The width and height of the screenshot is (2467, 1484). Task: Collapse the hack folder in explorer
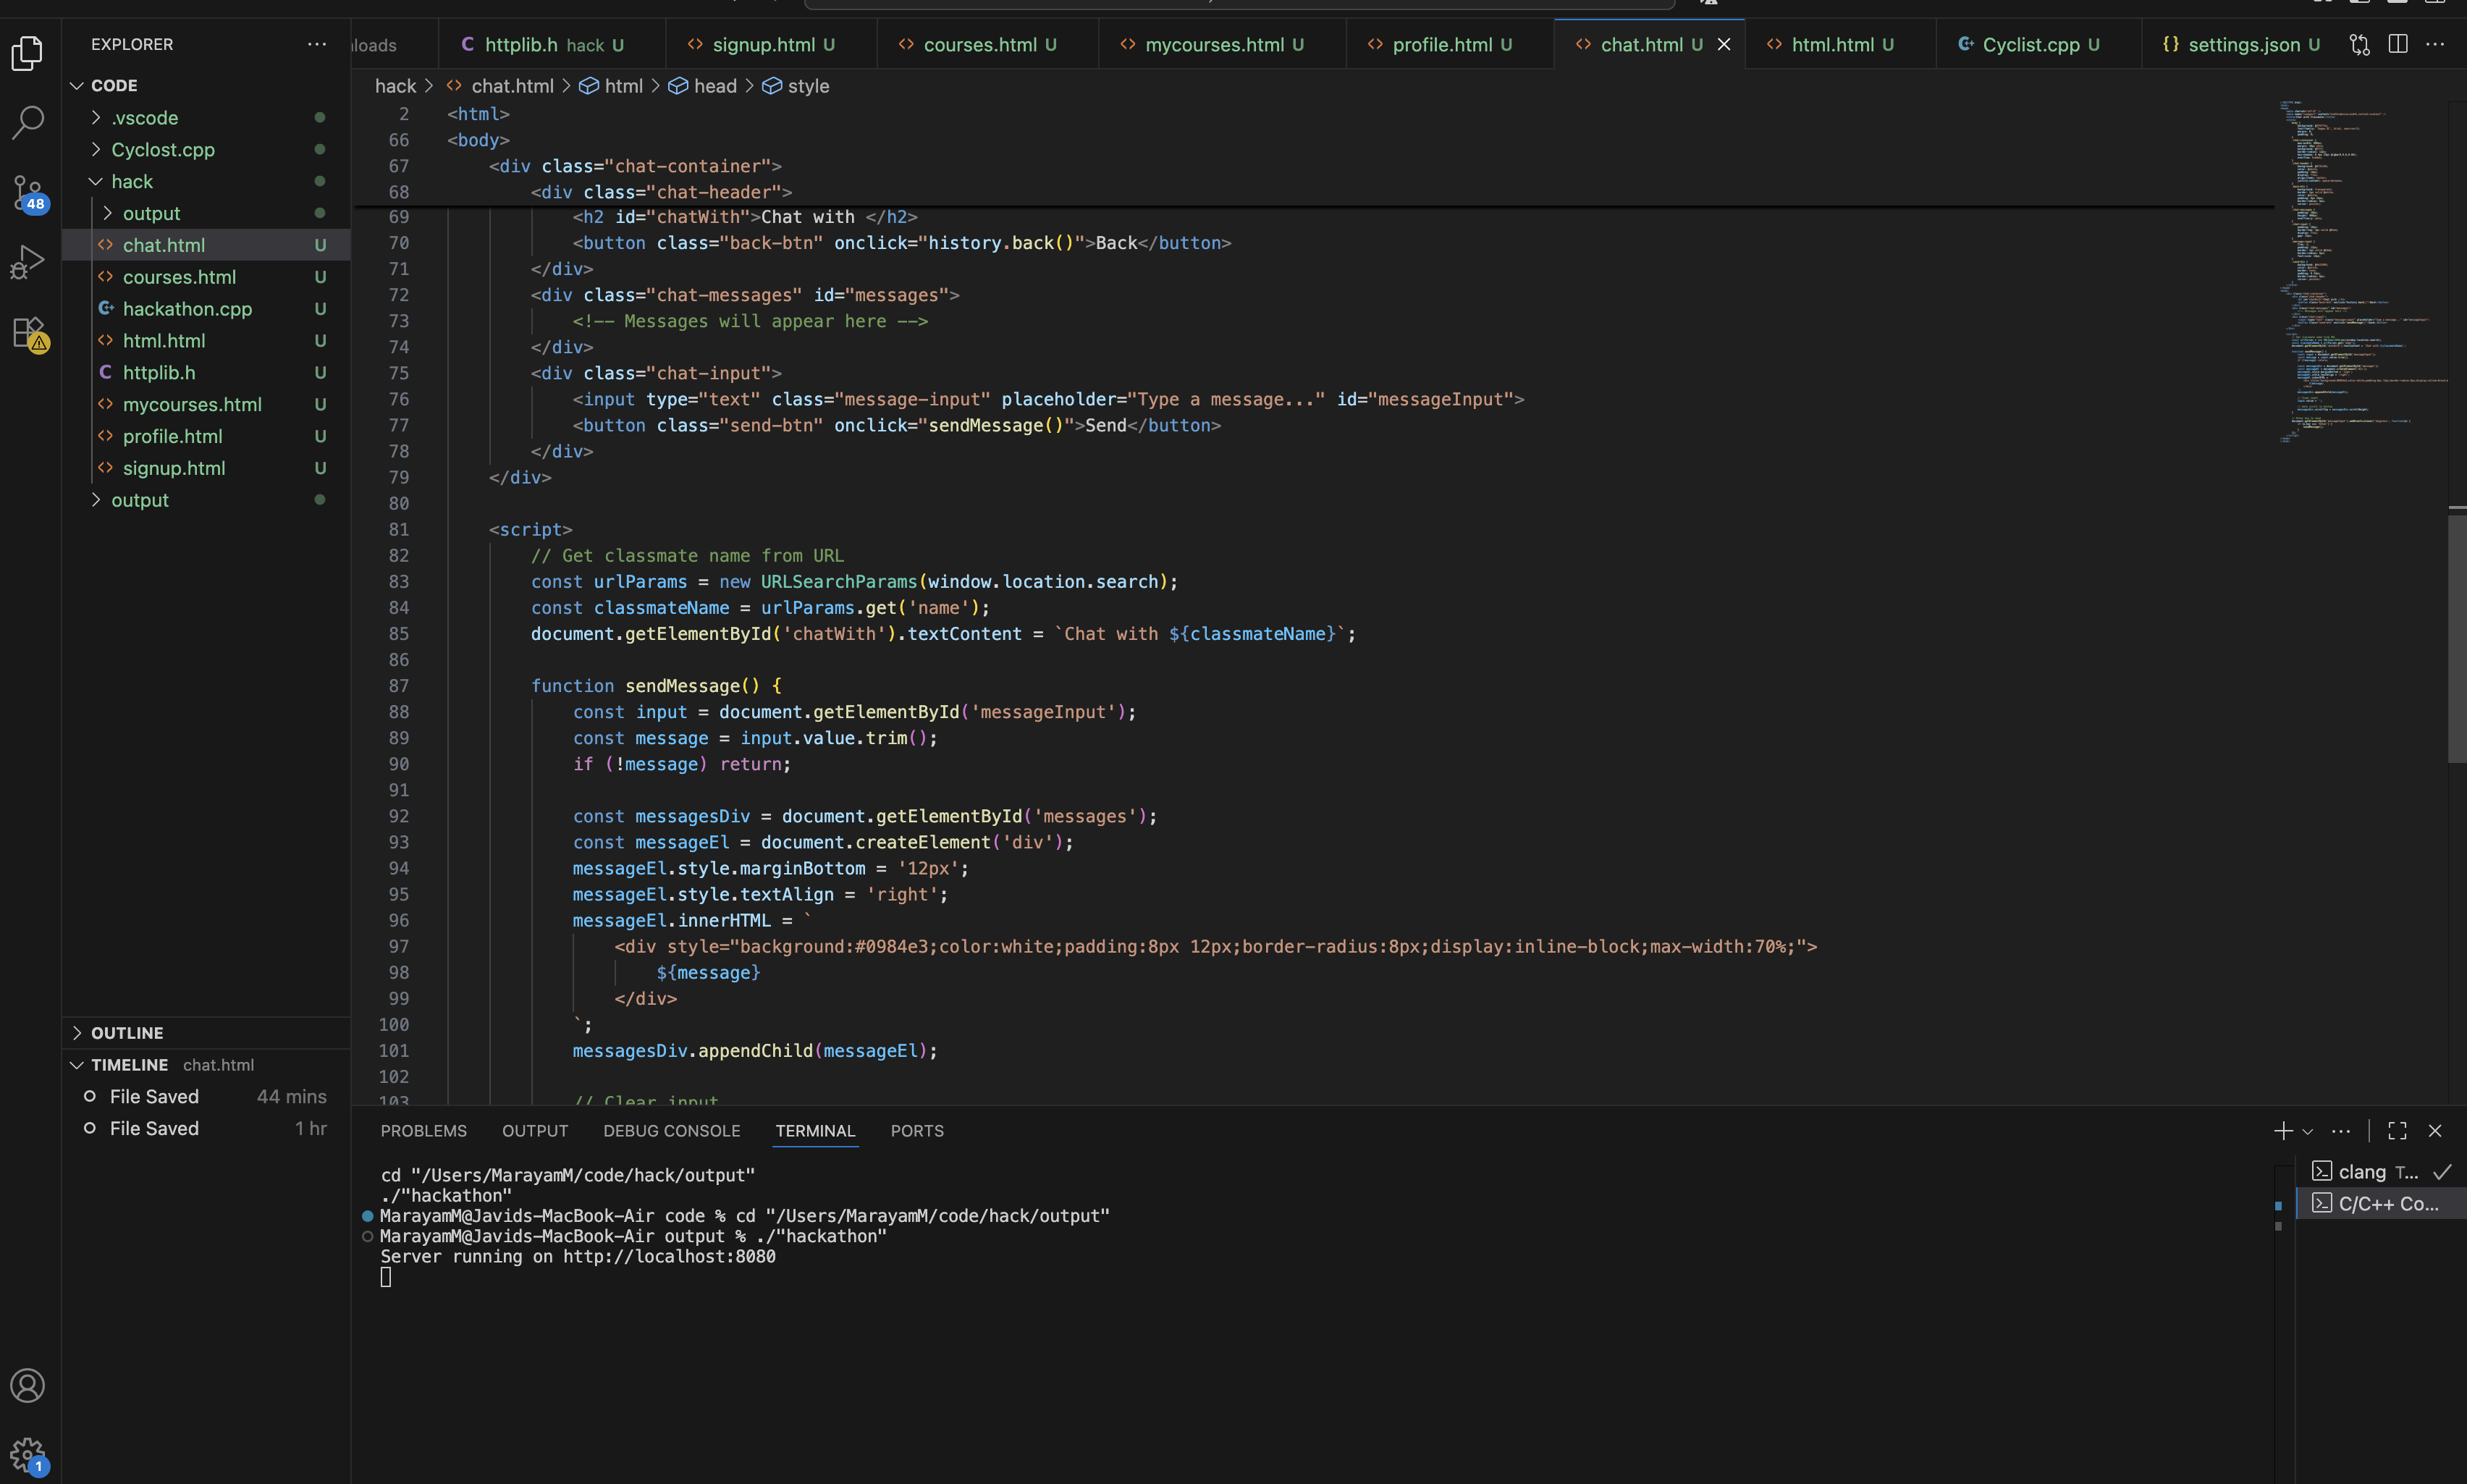tap(132, 181)
